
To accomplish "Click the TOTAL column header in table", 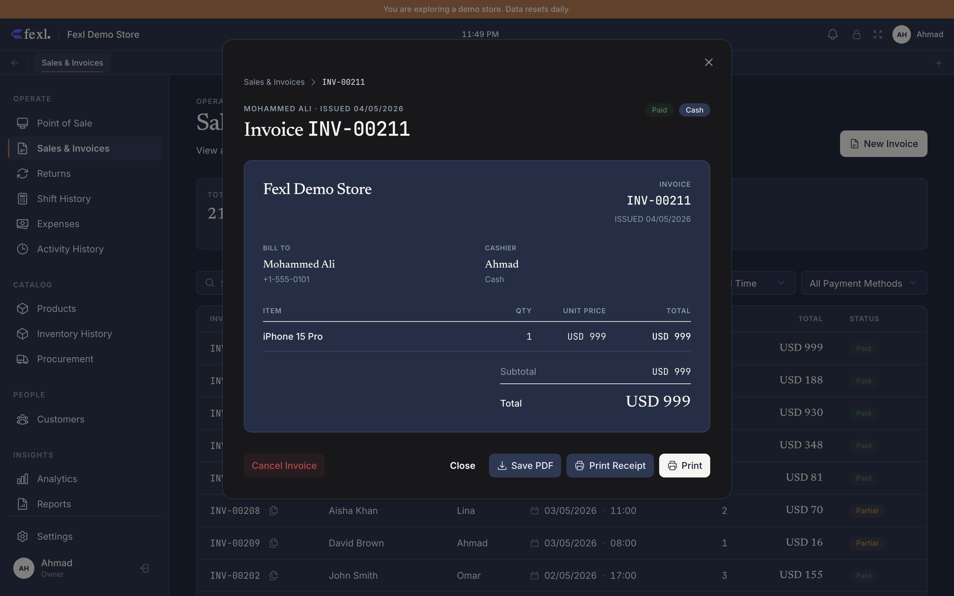I will [810, 319].
